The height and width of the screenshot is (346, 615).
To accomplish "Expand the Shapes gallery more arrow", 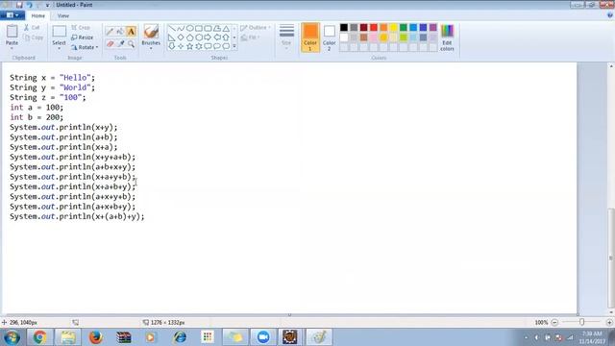I will point(234,46).
